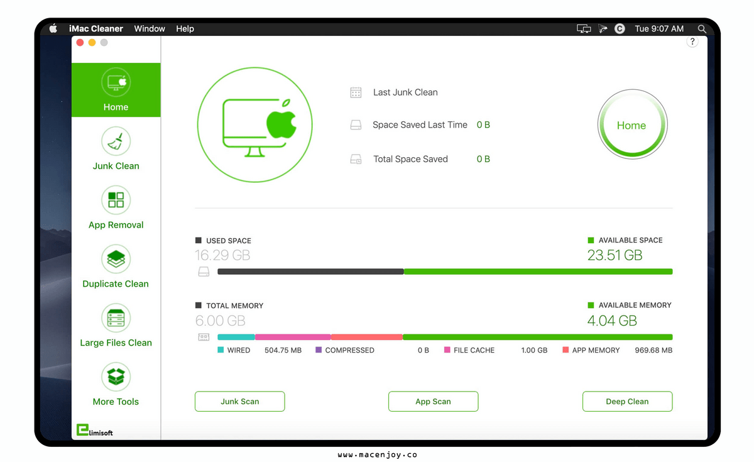The width and height of the screenshot is (754, 462).
Task: Click the Space Saved Last Time label
Action: [x=420, y=125]
